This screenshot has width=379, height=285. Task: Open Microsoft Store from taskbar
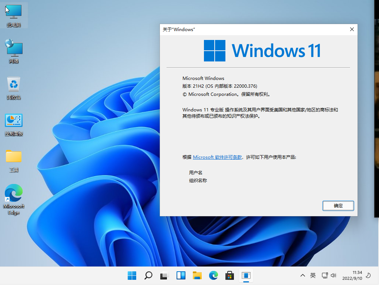[x=229, y=275]
